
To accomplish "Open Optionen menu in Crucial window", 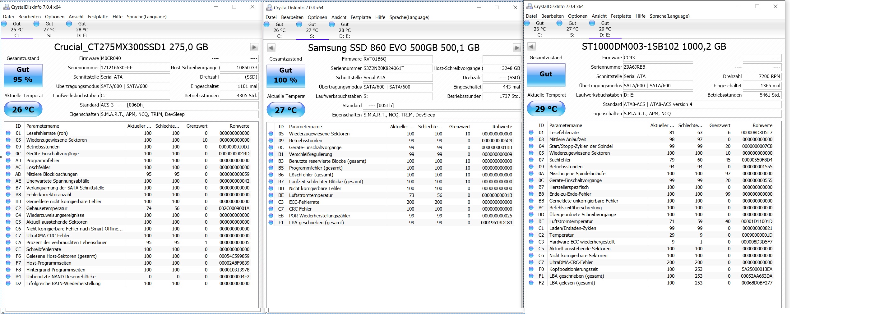I will point(54,17).
